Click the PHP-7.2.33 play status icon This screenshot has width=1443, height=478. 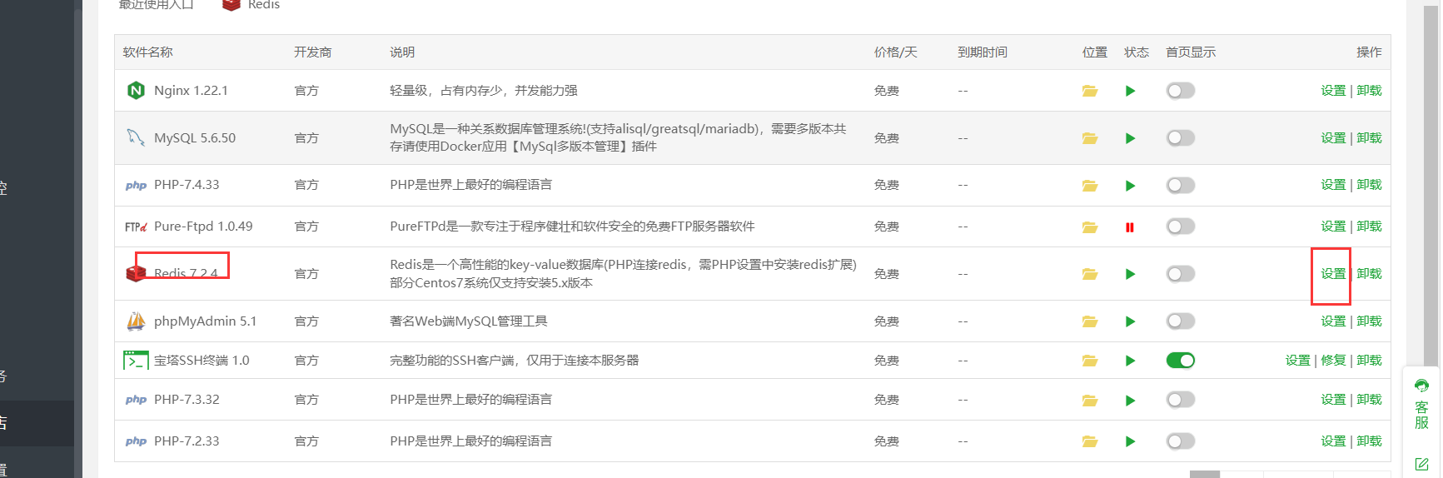pos(1130,441)
